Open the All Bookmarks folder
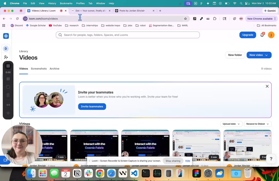Screen dimensions: 279x181 tap(266, 25)
